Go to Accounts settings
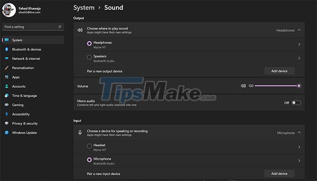This screenshot has width=317, height=181. [33, 86]
